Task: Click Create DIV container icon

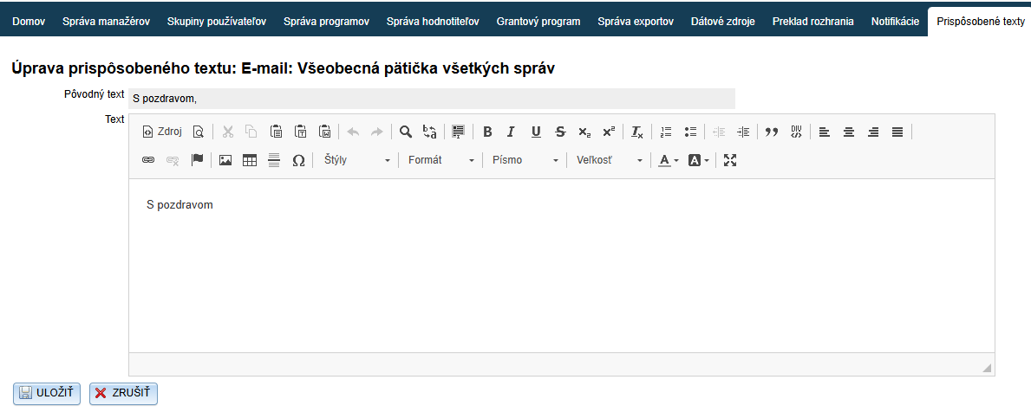Action: pos(796,132)
